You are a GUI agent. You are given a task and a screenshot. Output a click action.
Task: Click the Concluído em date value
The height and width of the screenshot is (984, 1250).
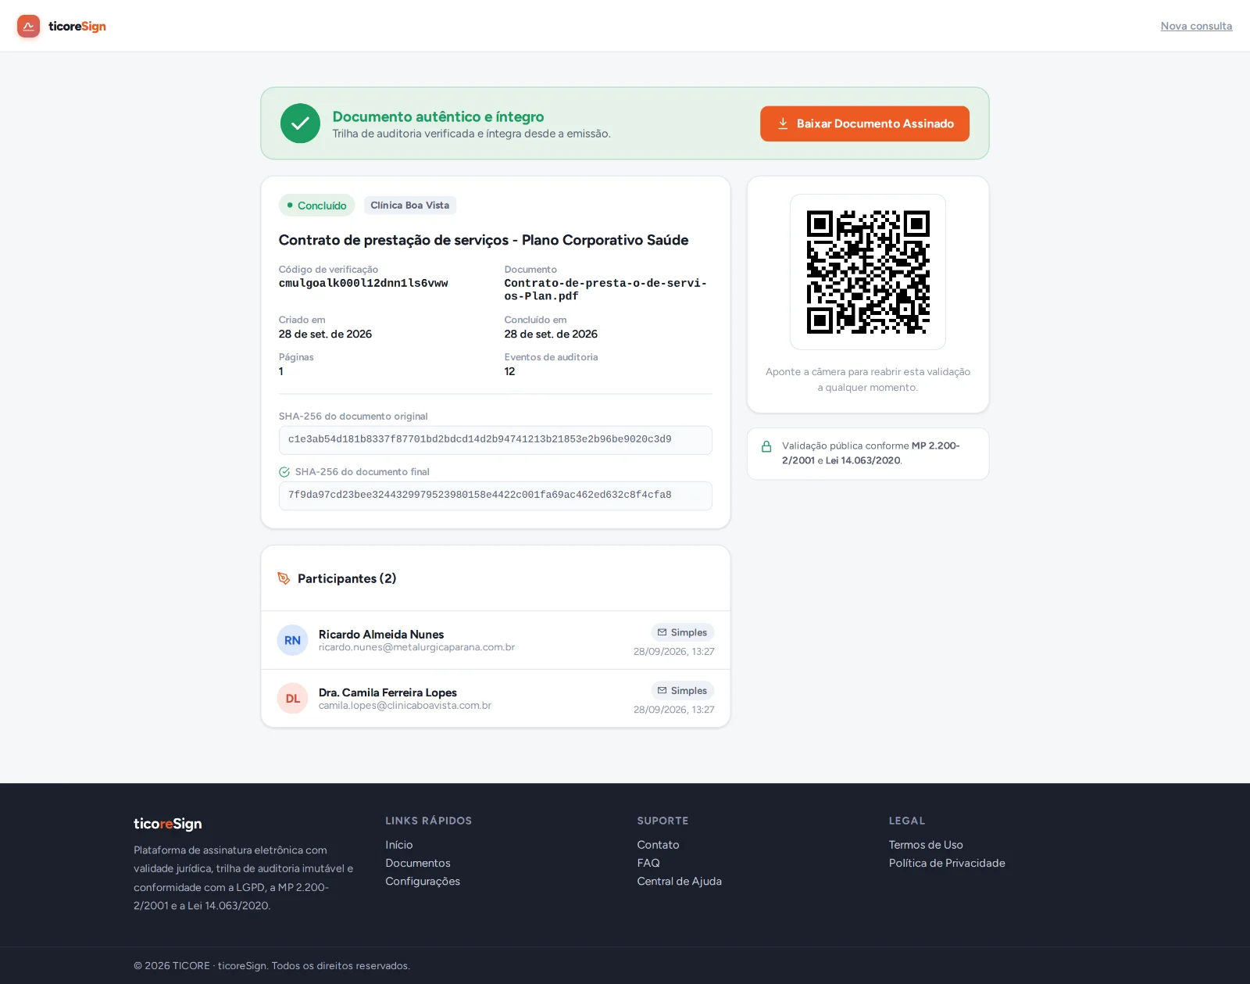click(551, 334)
